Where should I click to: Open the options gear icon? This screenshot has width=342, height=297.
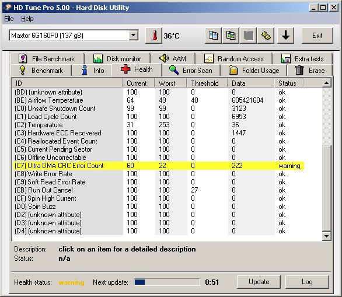(266, 36)
